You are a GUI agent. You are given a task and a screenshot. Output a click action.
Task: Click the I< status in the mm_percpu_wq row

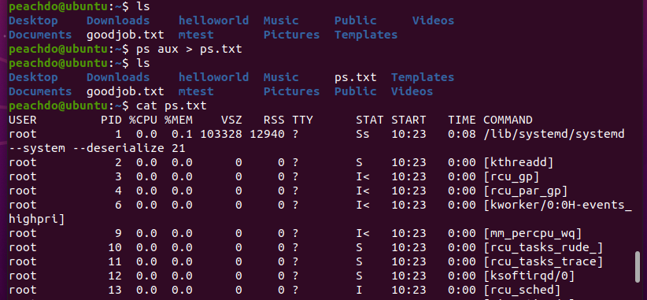pos(363,234)
